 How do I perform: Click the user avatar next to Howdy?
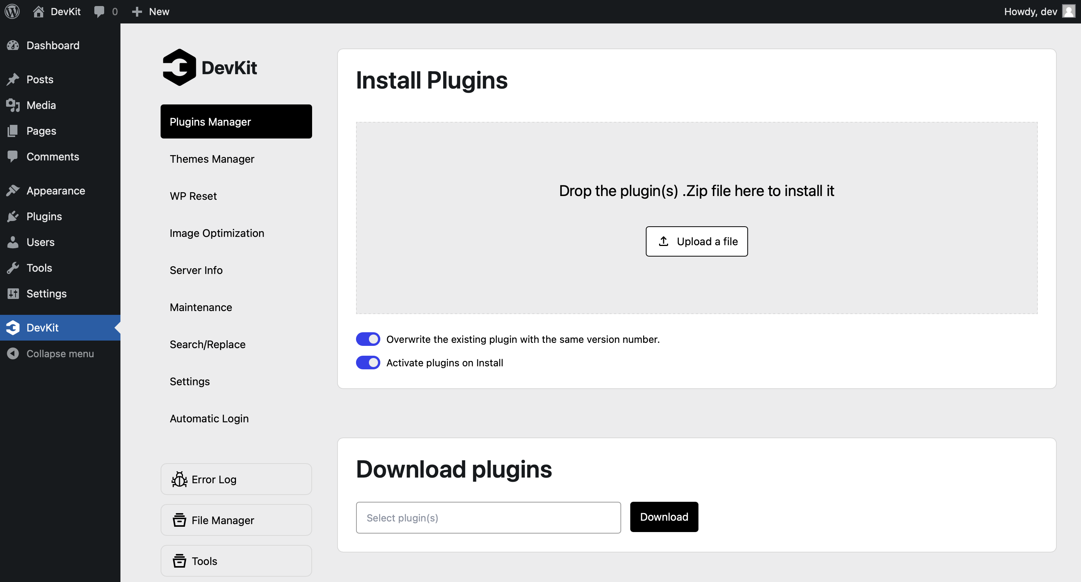pyautogui.click(x=1069, y=11)
